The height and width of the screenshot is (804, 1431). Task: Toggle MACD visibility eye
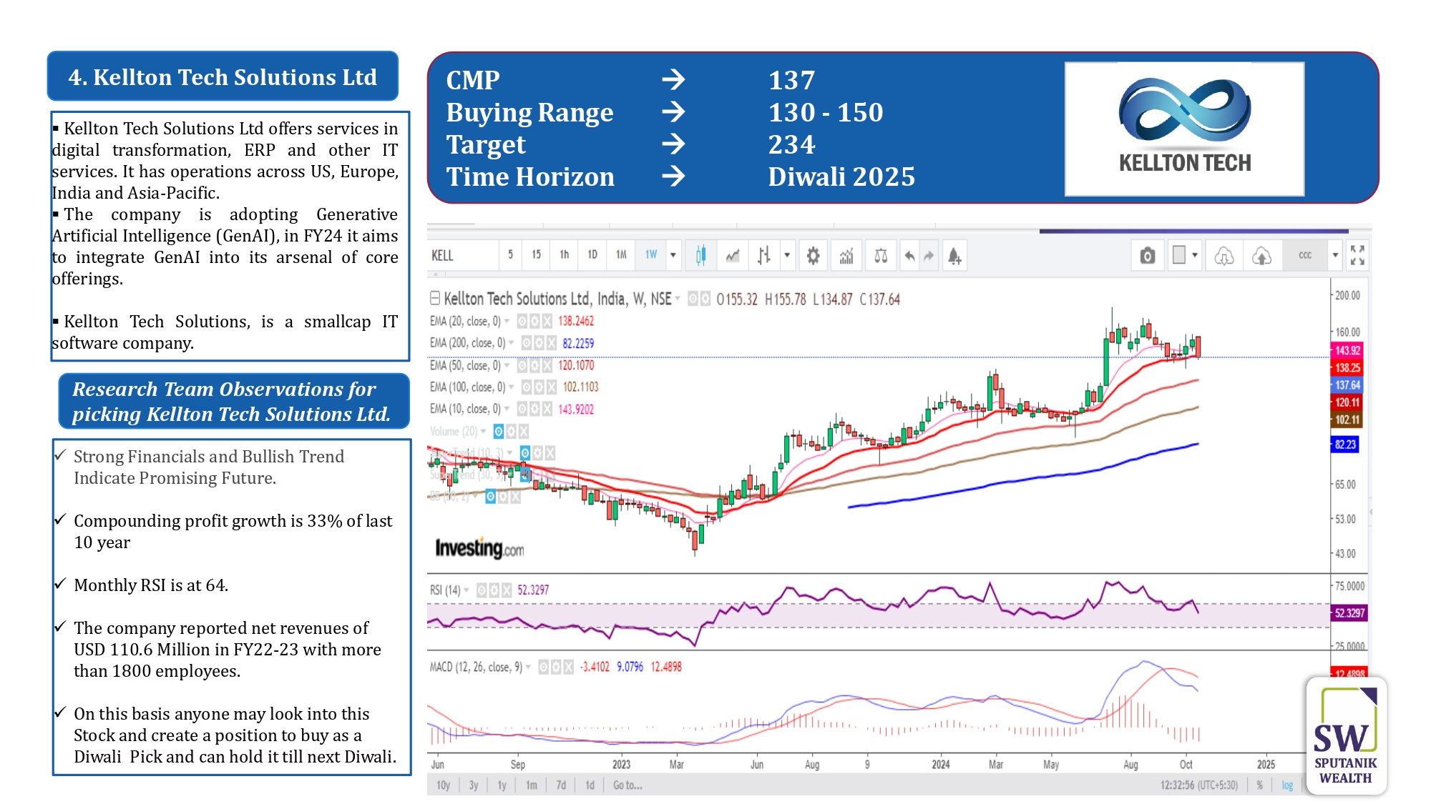(x=544, y=667)
